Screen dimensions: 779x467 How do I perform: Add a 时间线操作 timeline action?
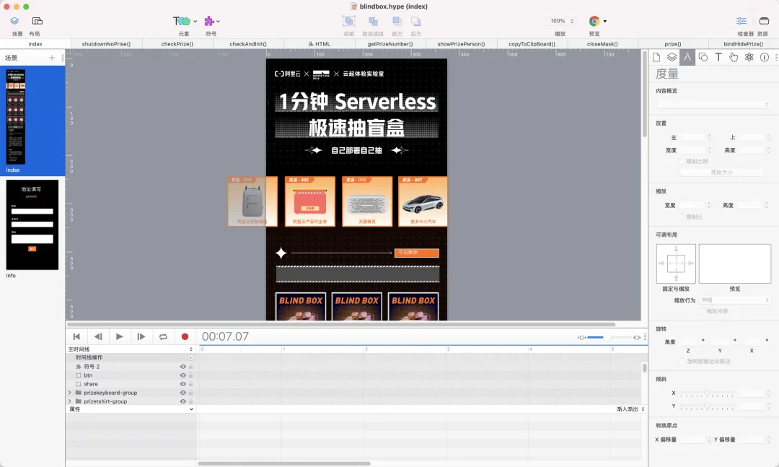click(190, 357)
